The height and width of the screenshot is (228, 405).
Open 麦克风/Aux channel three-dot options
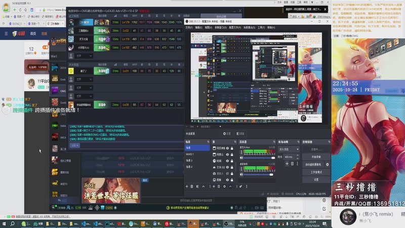coord(241,153)
